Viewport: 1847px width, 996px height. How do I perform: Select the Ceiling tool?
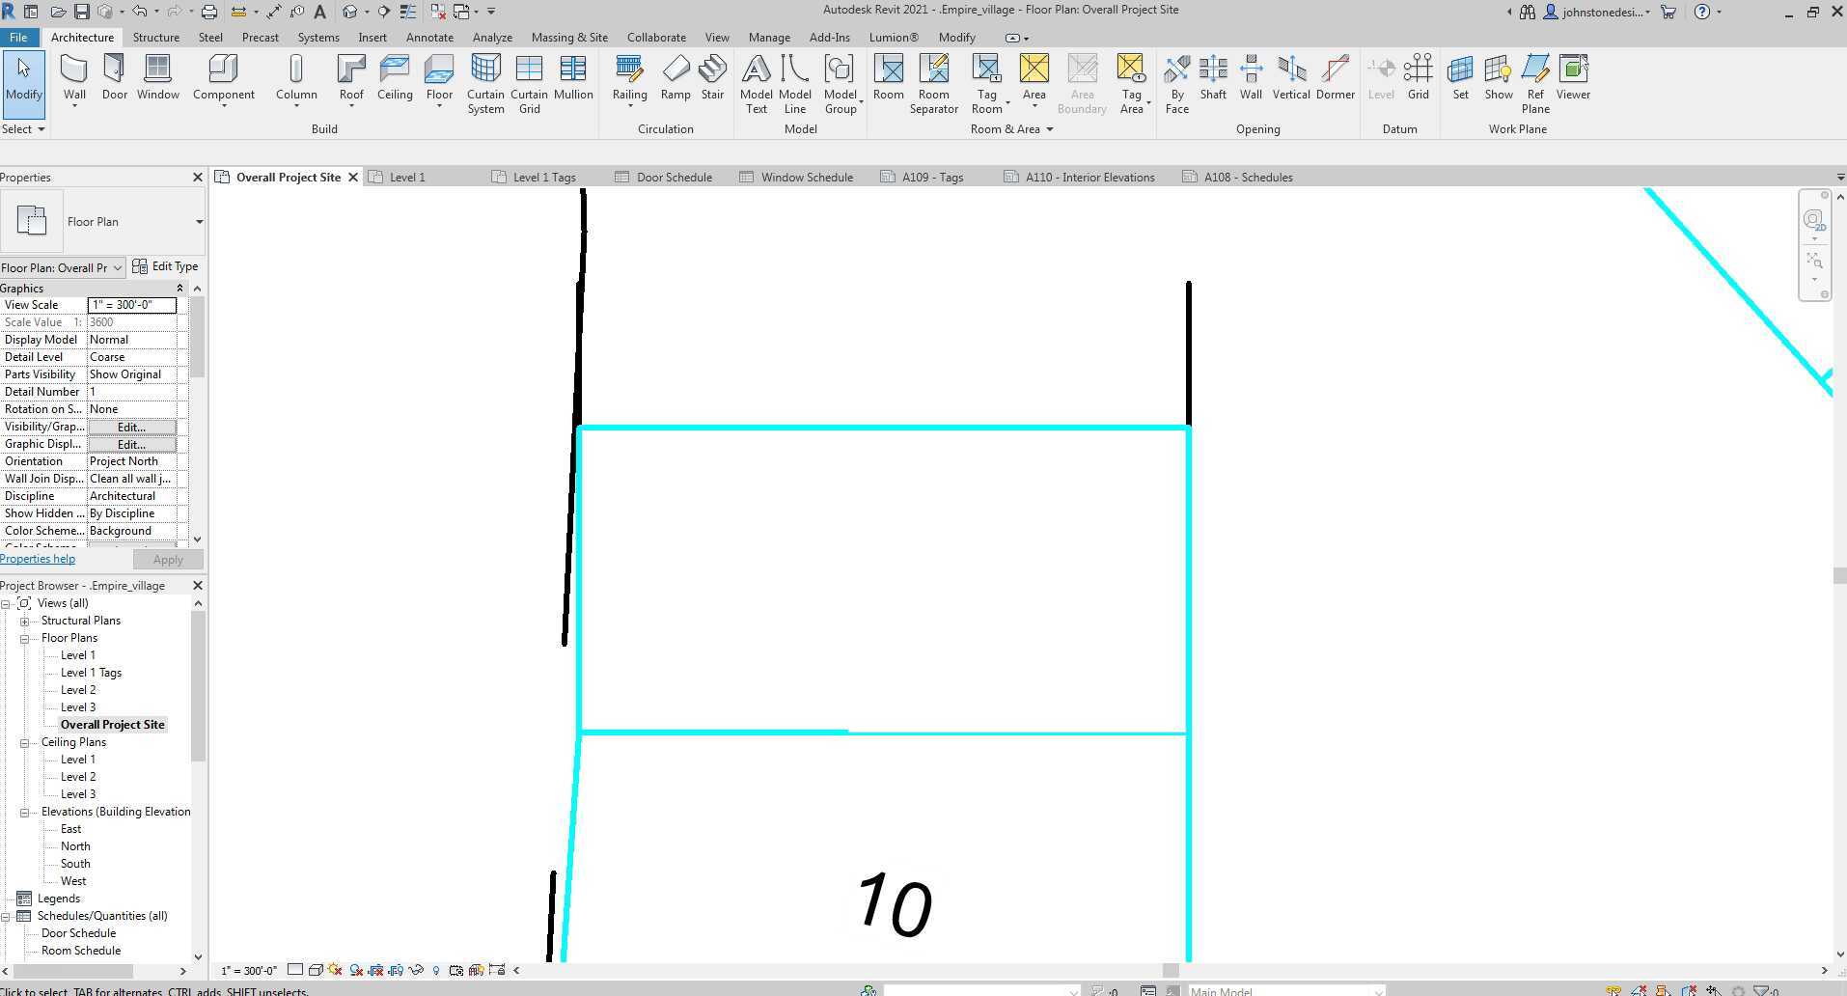click(395, 78)
